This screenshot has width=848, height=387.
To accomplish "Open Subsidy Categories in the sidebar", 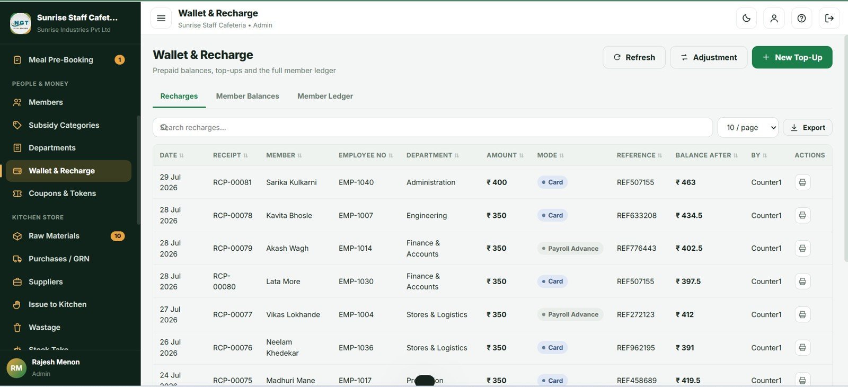I will point(68,125).
